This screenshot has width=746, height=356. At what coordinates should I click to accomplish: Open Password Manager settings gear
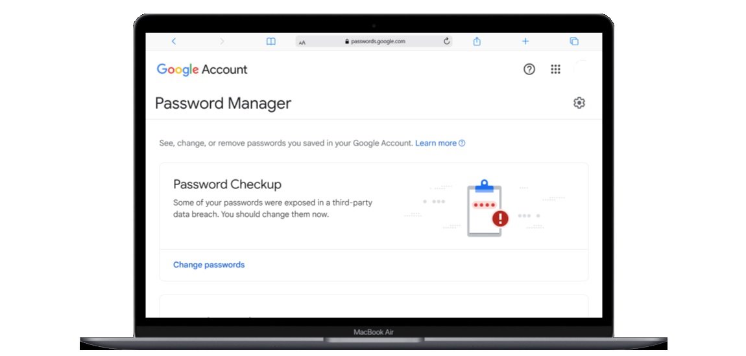[579, 102]
